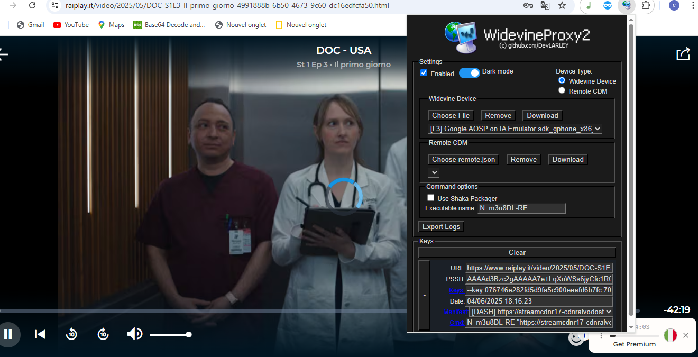The width and height of the screenshot is (698, 357).
Task: Toggle the Enabled checkbox
Action: point(424,73)
